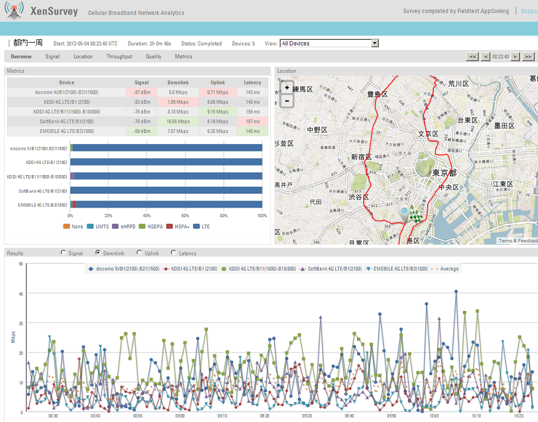Image resolution: width=538 pixels, height=422 pixels.
Task: Click the HSPA+ legend swatch
Action: tap(169, 227)
